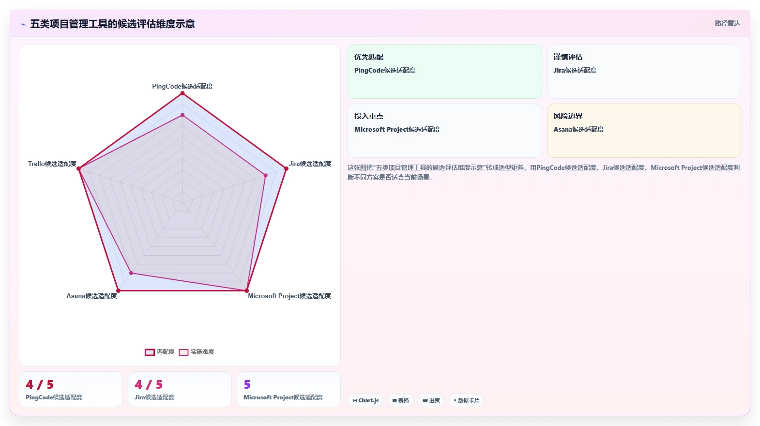Click the Jira outer radar data point
The height and width of the screenshot is (426, 760).
tap(286, 168)
